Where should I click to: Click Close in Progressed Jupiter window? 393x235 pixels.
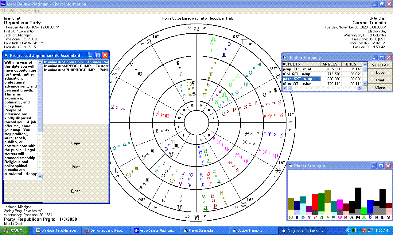pyautogui.click(x=76, y=191)
